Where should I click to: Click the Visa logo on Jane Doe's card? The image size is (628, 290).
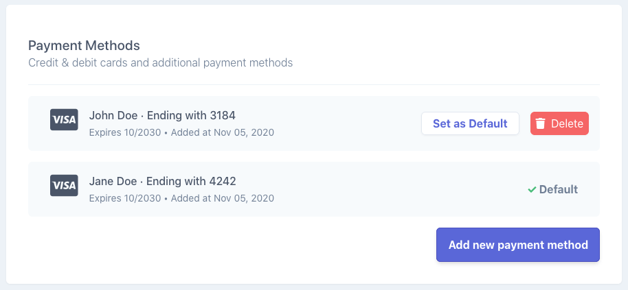(x=64, y=186)
